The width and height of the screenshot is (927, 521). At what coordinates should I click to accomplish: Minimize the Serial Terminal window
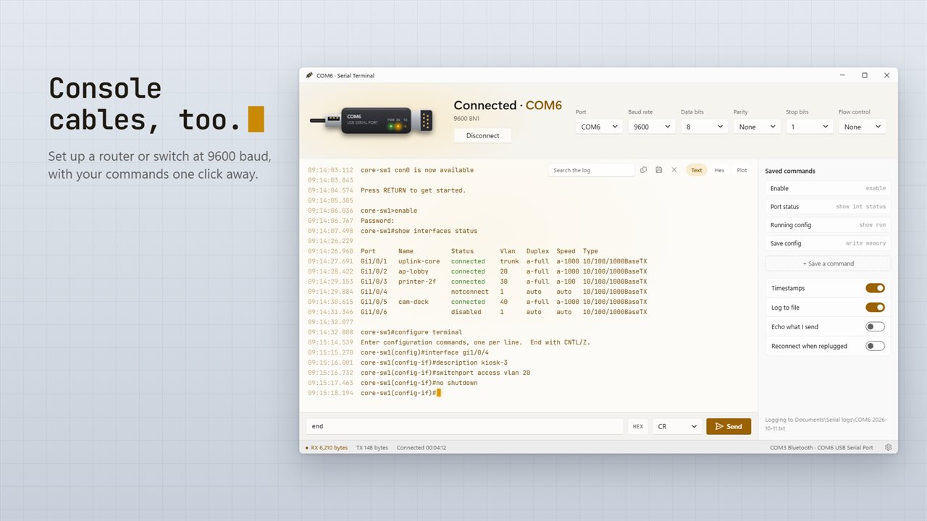pyautogui.click(x=842, y=75)
